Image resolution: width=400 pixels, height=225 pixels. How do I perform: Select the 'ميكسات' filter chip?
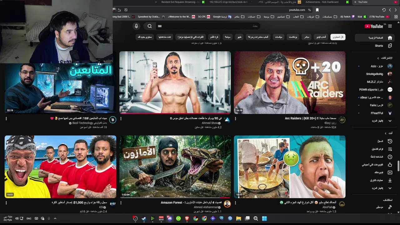[278, 37]
